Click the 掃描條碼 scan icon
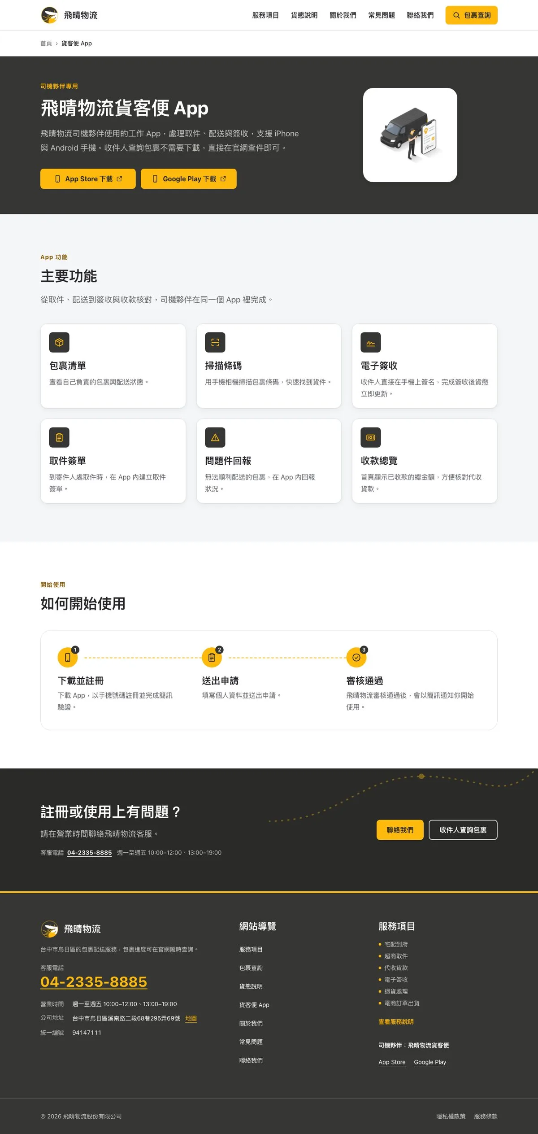The height and width of the screenshot is (1134, 538). click(x=215, y=342)
